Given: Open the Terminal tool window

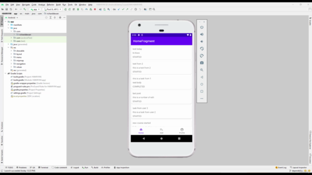Looking at the screenshot, I should pos(43,167).
